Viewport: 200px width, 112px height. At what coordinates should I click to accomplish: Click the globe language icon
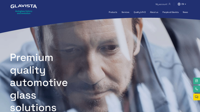click(179, 4)
